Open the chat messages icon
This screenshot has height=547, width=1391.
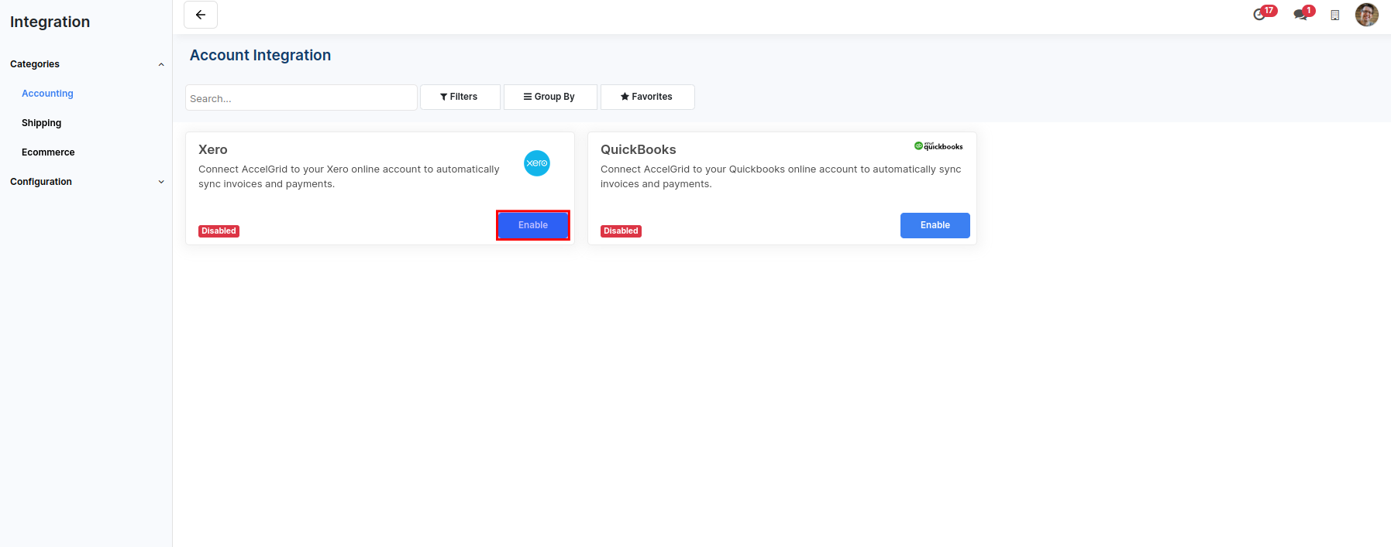click(x=1300, y=15)
